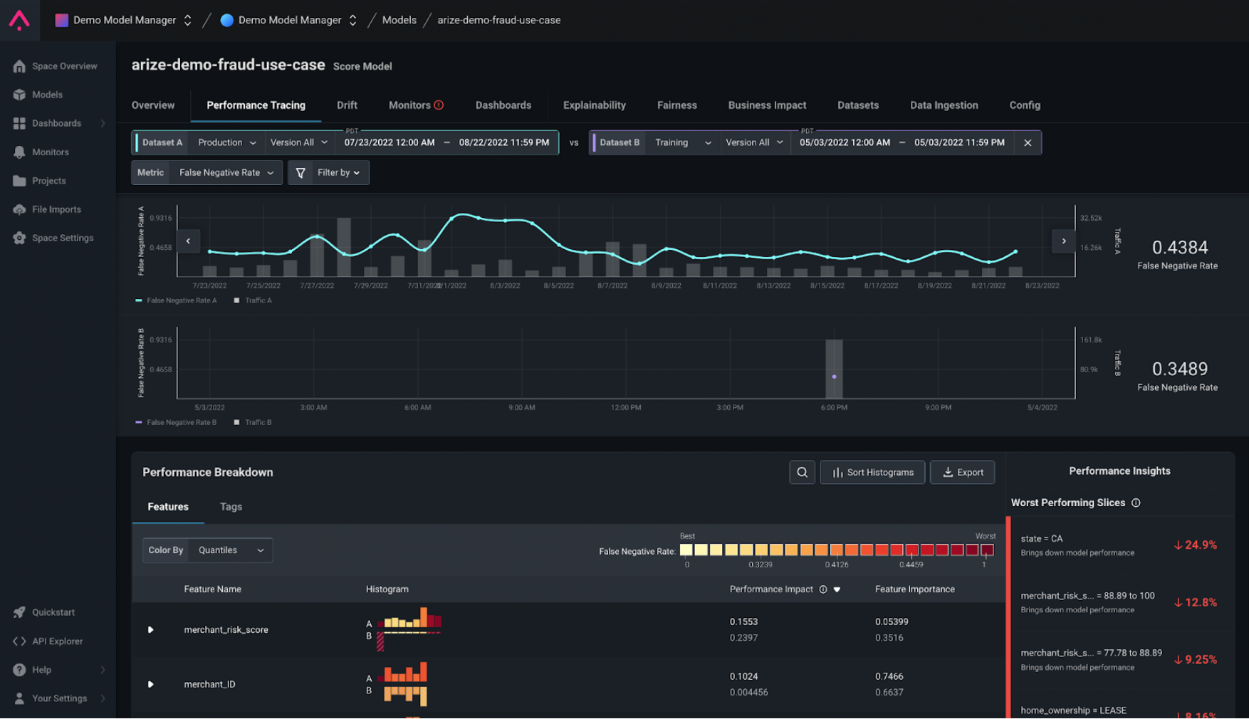
Task: Switch to the Tags tab
Action: tap(230, 507)
